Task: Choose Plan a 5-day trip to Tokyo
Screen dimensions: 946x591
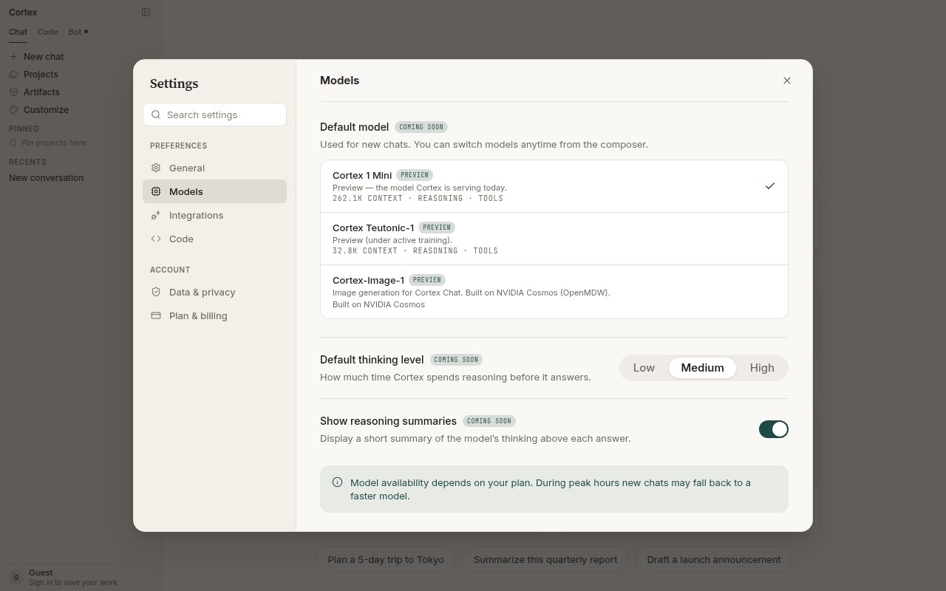Action: [386, 559]
